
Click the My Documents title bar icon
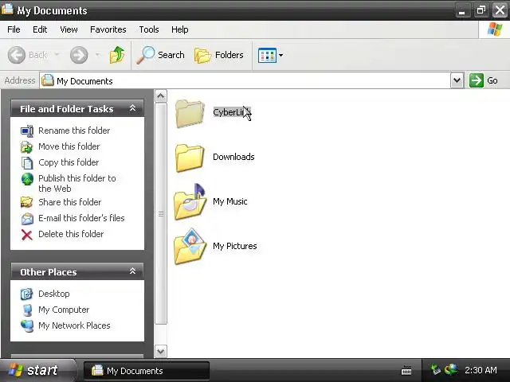coord(7,10)
